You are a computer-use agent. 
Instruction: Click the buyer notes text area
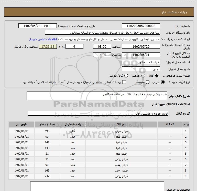click(x=97, y=186)
